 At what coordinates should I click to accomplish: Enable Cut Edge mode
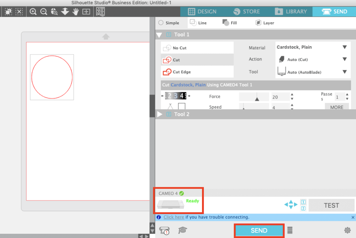197,72
